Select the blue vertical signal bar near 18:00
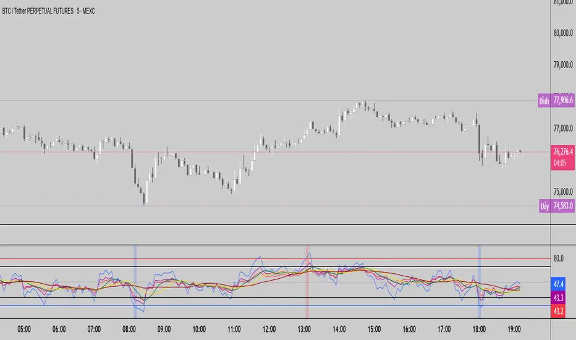576x340 pixels. tap(480, 281)
